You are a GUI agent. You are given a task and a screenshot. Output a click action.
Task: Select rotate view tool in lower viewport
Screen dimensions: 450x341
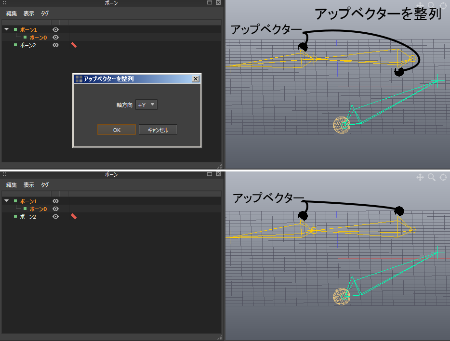tap(443, 177)
